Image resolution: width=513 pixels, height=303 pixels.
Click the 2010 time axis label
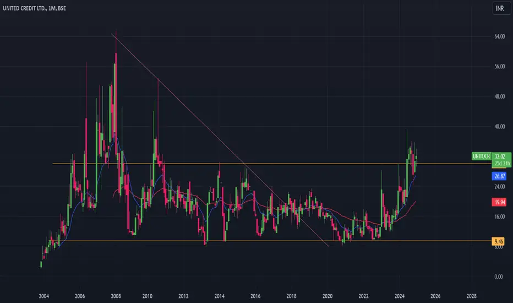[x=148, y=296]
